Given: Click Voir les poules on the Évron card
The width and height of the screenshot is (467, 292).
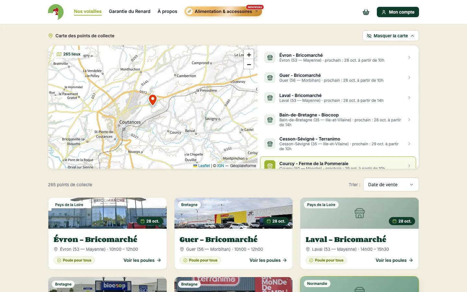Looking at the screenshot, I should 142,260.
